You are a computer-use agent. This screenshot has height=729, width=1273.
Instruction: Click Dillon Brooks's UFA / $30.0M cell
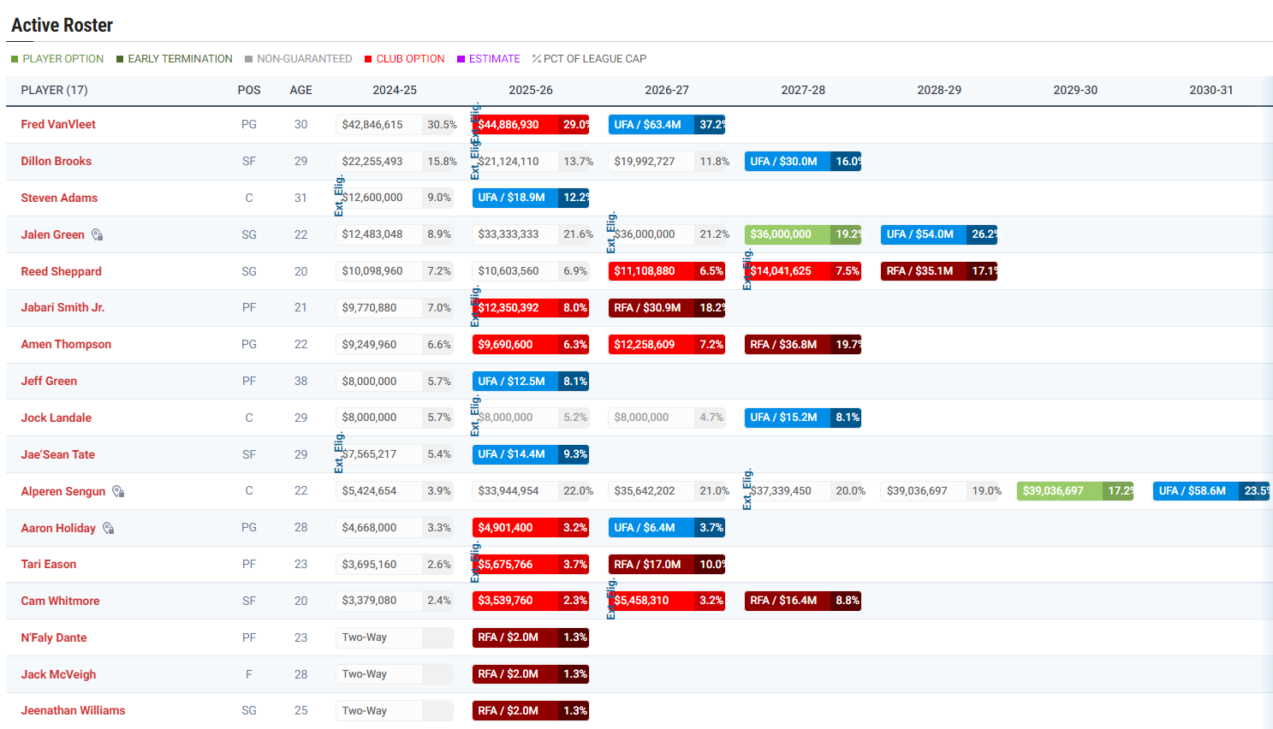tap(803, 161)
